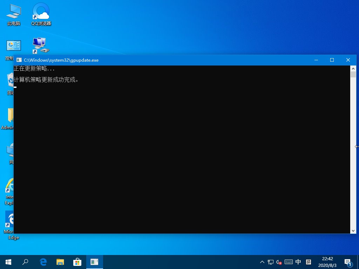The image size is (359, 269).
Task: Open the 控制面板 desktop icon
Action: pos(13,46)
